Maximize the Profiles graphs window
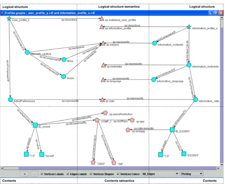The height and width of the screenshot is (184, 225). point(216,13)
